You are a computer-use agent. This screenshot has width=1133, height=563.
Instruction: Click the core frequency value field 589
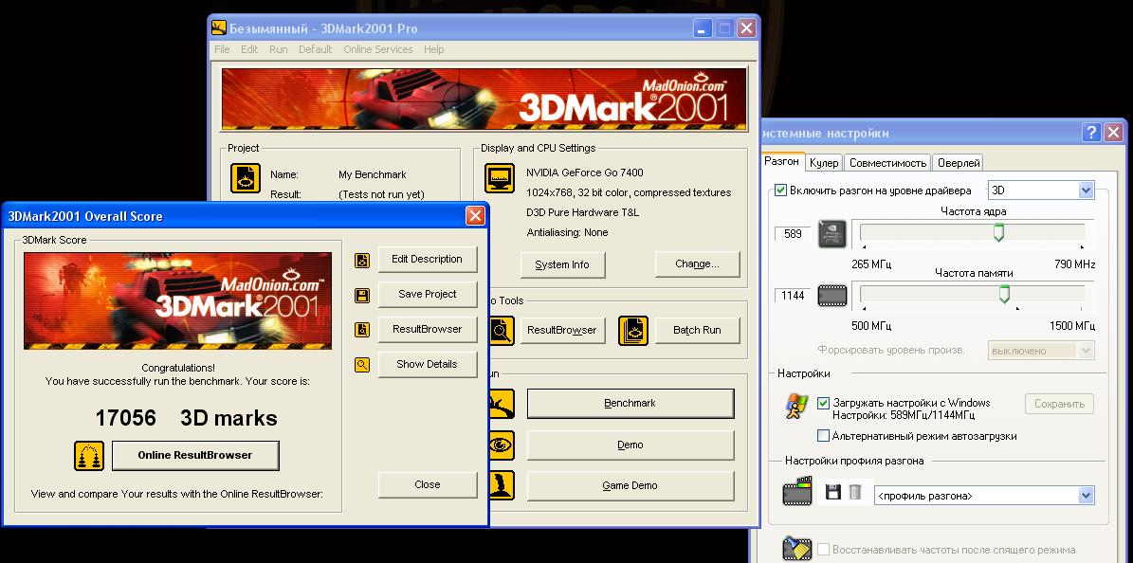pos(793,234)
